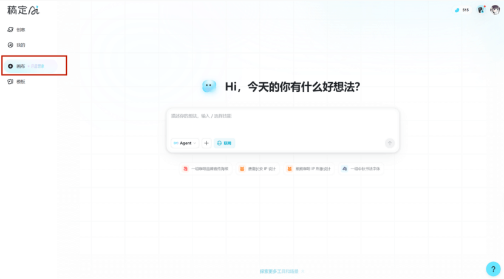Open 画布 in the sidebar
The image size is (504, 279).
pos(21,66)
